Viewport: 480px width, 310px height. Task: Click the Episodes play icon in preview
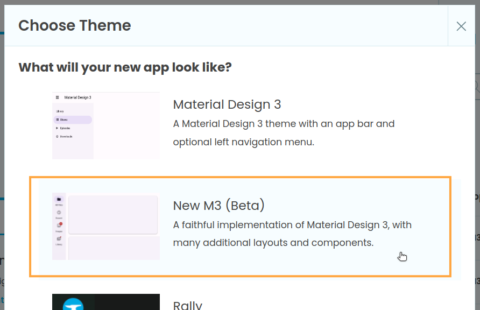(x=57, y=128)
